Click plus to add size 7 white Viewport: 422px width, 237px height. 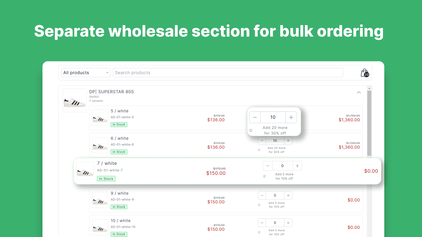tap(297, 166)
